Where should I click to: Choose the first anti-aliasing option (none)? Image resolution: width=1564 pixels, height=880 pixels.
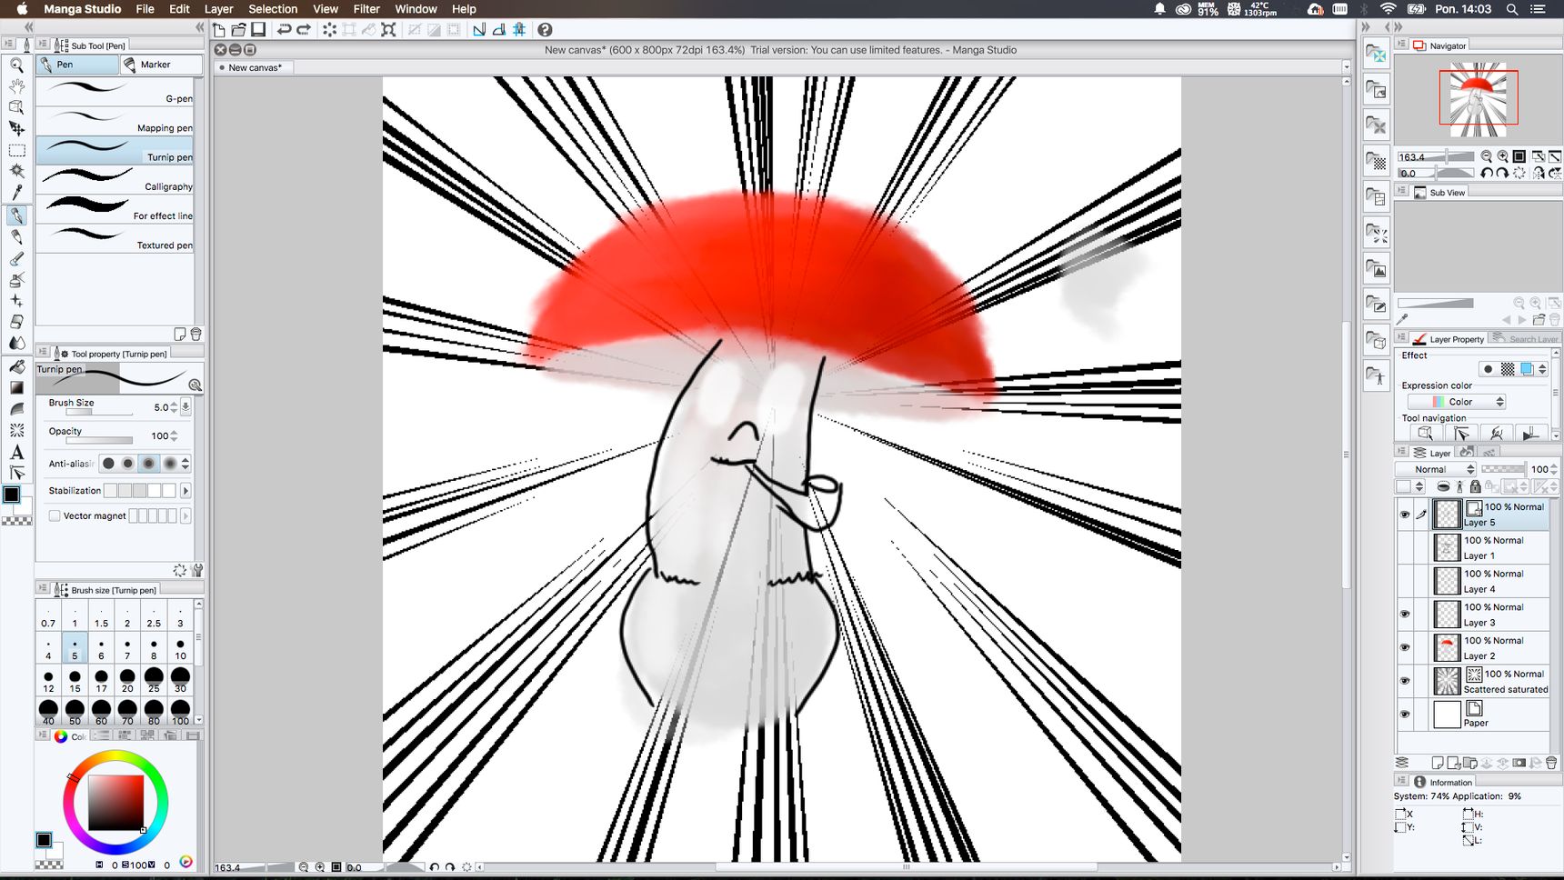point(108,464)
